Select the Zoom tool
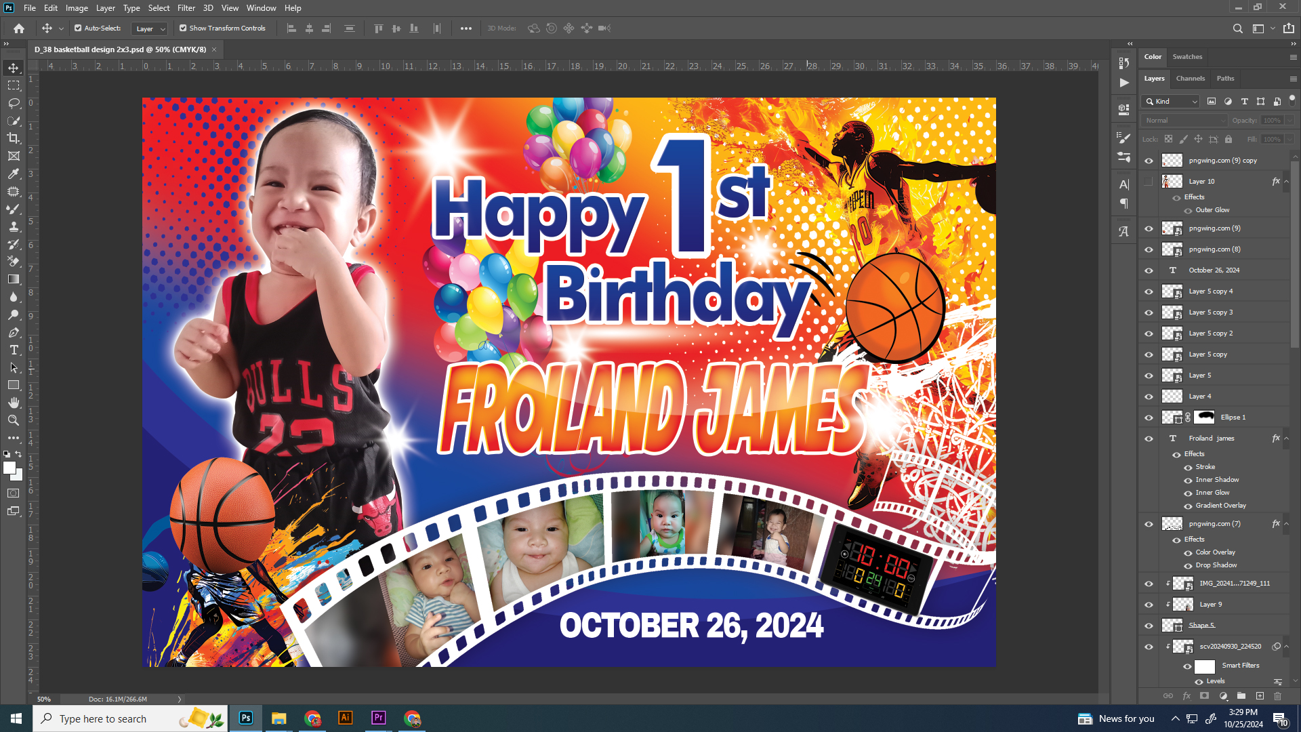Viewport: 1301px width, 732px height. coord(14,420)
